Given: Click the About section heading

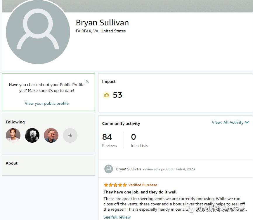Looking at the screenshot, I should pyautogui.click(x=12, y=163).
